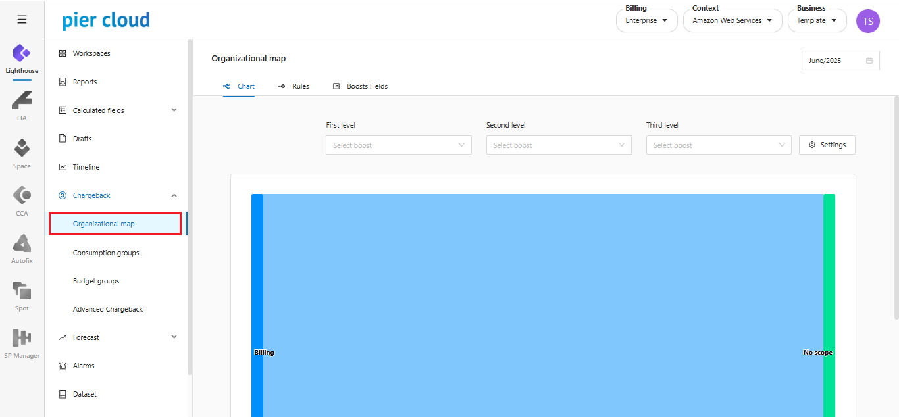
Task: Select the LIA module icon
Action: tap(22, 101)
